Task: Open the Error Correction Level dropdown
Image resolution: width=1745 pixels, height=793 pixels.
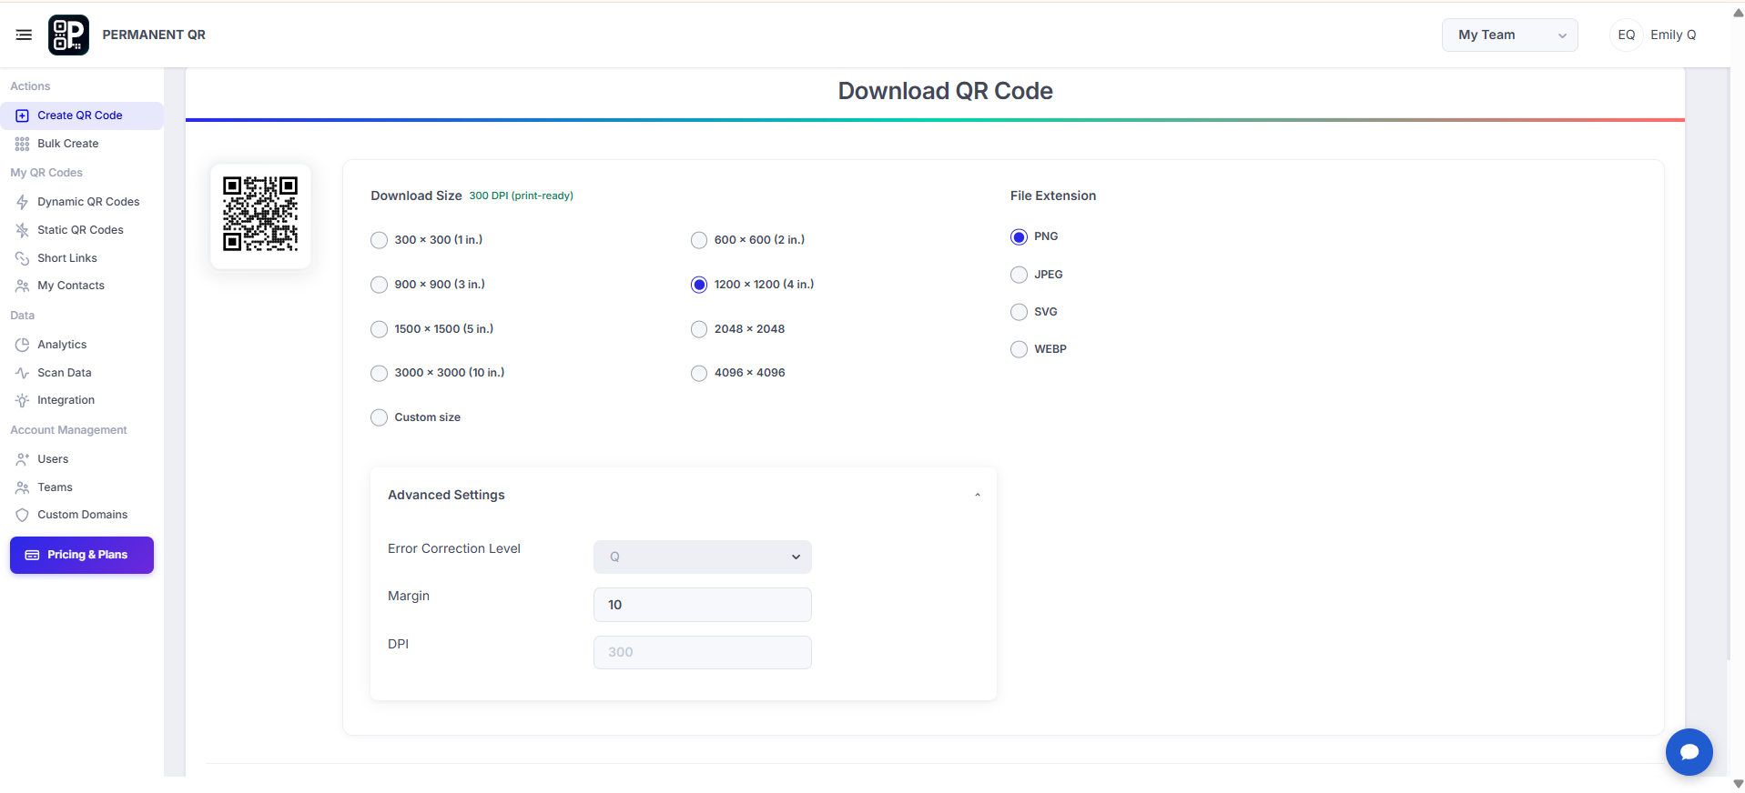Action: pyautogui.click(x=702, y=557)
